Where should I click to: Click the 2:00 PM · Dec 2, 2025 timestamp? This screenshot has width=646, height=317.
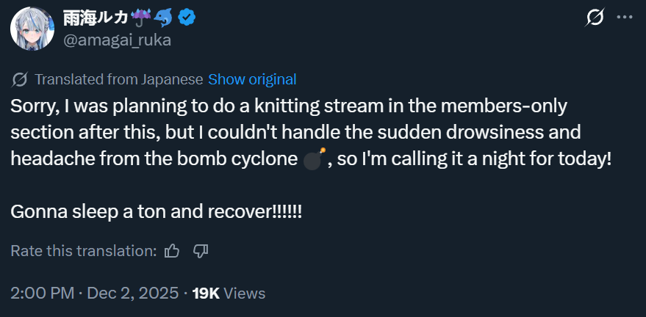coord(95,294)
